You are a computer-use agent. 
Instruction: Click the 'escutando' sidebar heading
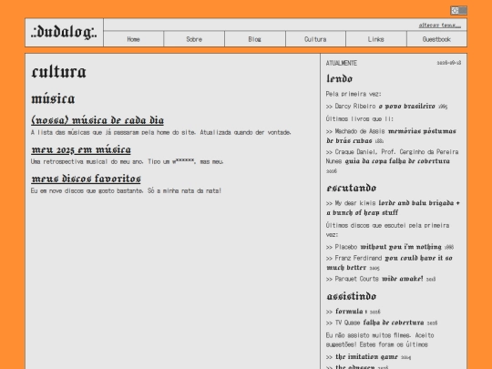352,188
